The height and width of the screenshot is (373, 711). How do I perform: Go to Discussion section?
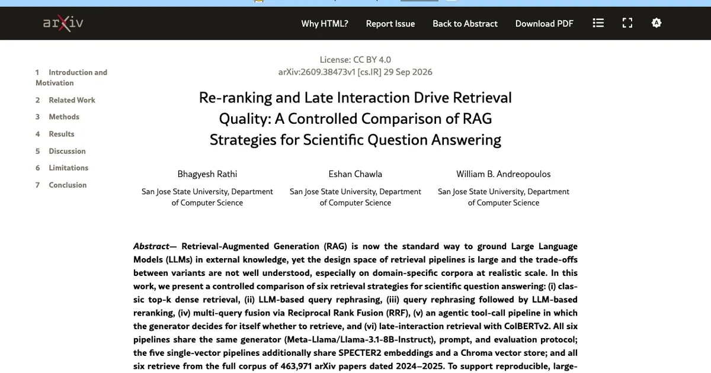[x=60, y=151]
